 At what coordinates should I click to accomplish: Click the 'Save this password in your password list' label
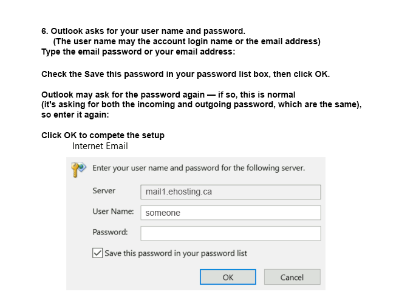click(x=176, y=253)
